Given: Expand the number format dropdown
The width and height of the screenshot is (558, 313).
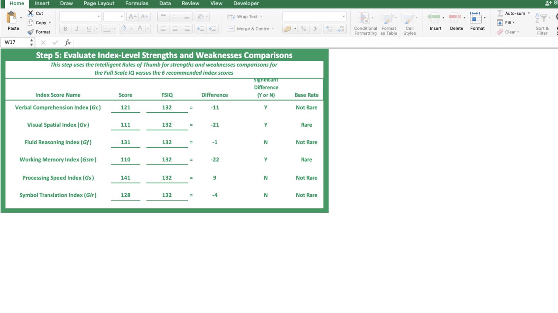Looking at the screenshot, I should coord(343,17).
